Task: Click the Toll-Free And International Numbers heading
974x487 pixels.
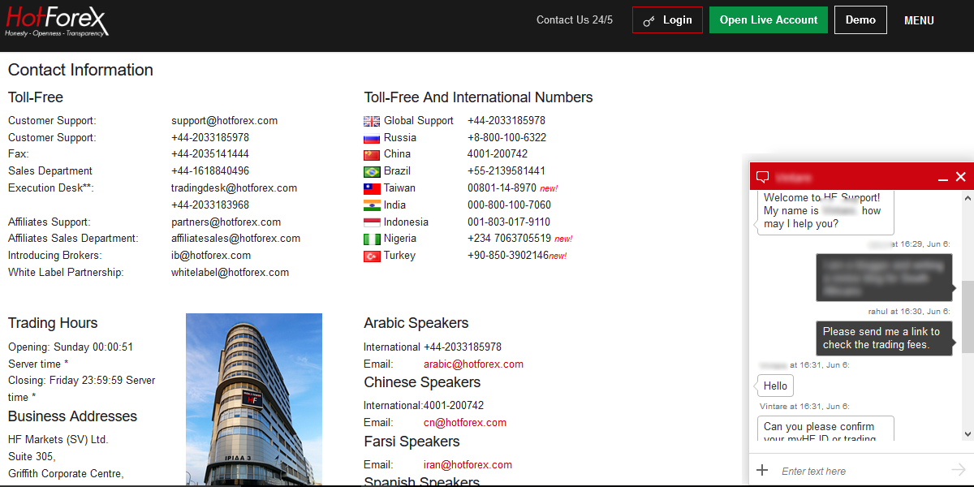Action: point(478,97)
